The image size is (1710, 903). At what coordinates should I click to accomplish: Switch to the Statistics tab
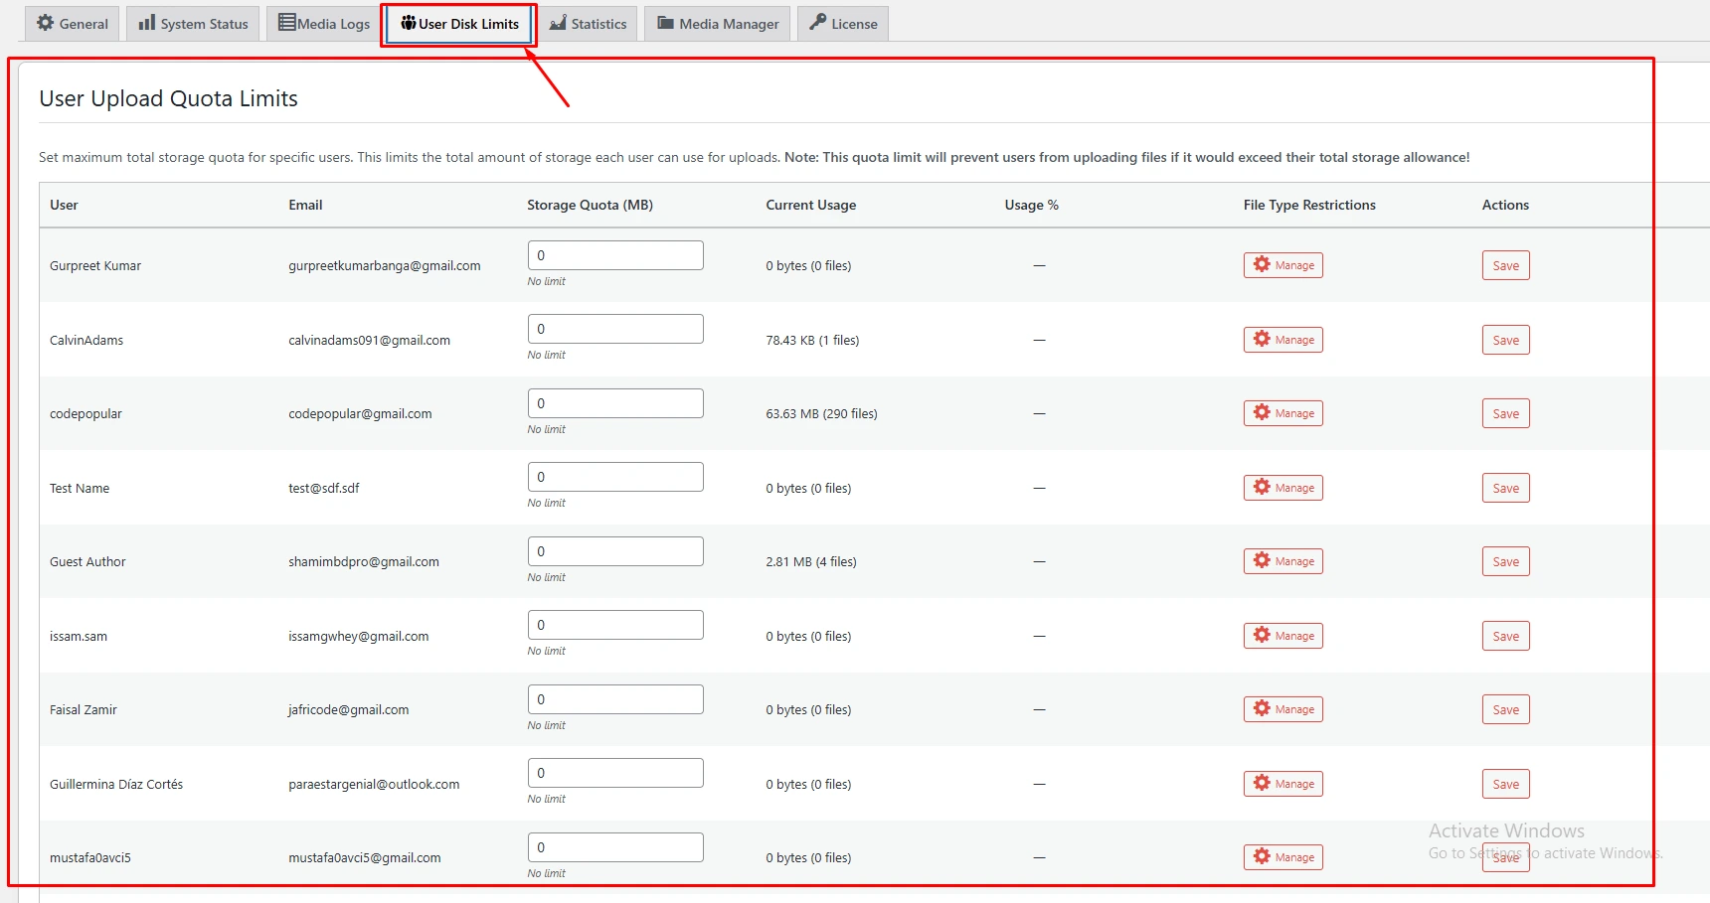(588, 23)
